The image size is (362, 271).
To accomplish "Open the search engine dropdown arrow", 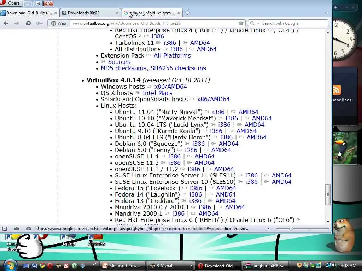I will 258,23.
